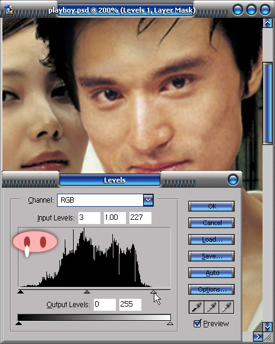Click the black output level slider triangle
The height and width of the screenshot is (344, 275).
pyautogui.click(x=18, y=323)
